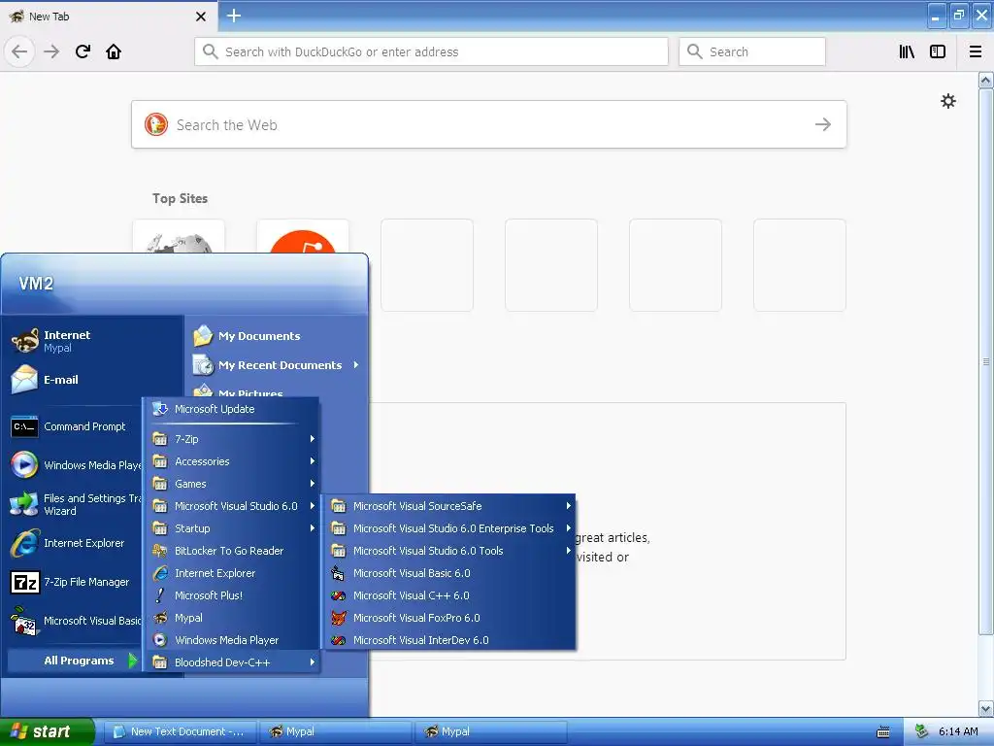The width and height of the screenshot is (994, 746).
Task: Expand the Bloodshed Dev-C++ submenu arrow
Action: 312,661
